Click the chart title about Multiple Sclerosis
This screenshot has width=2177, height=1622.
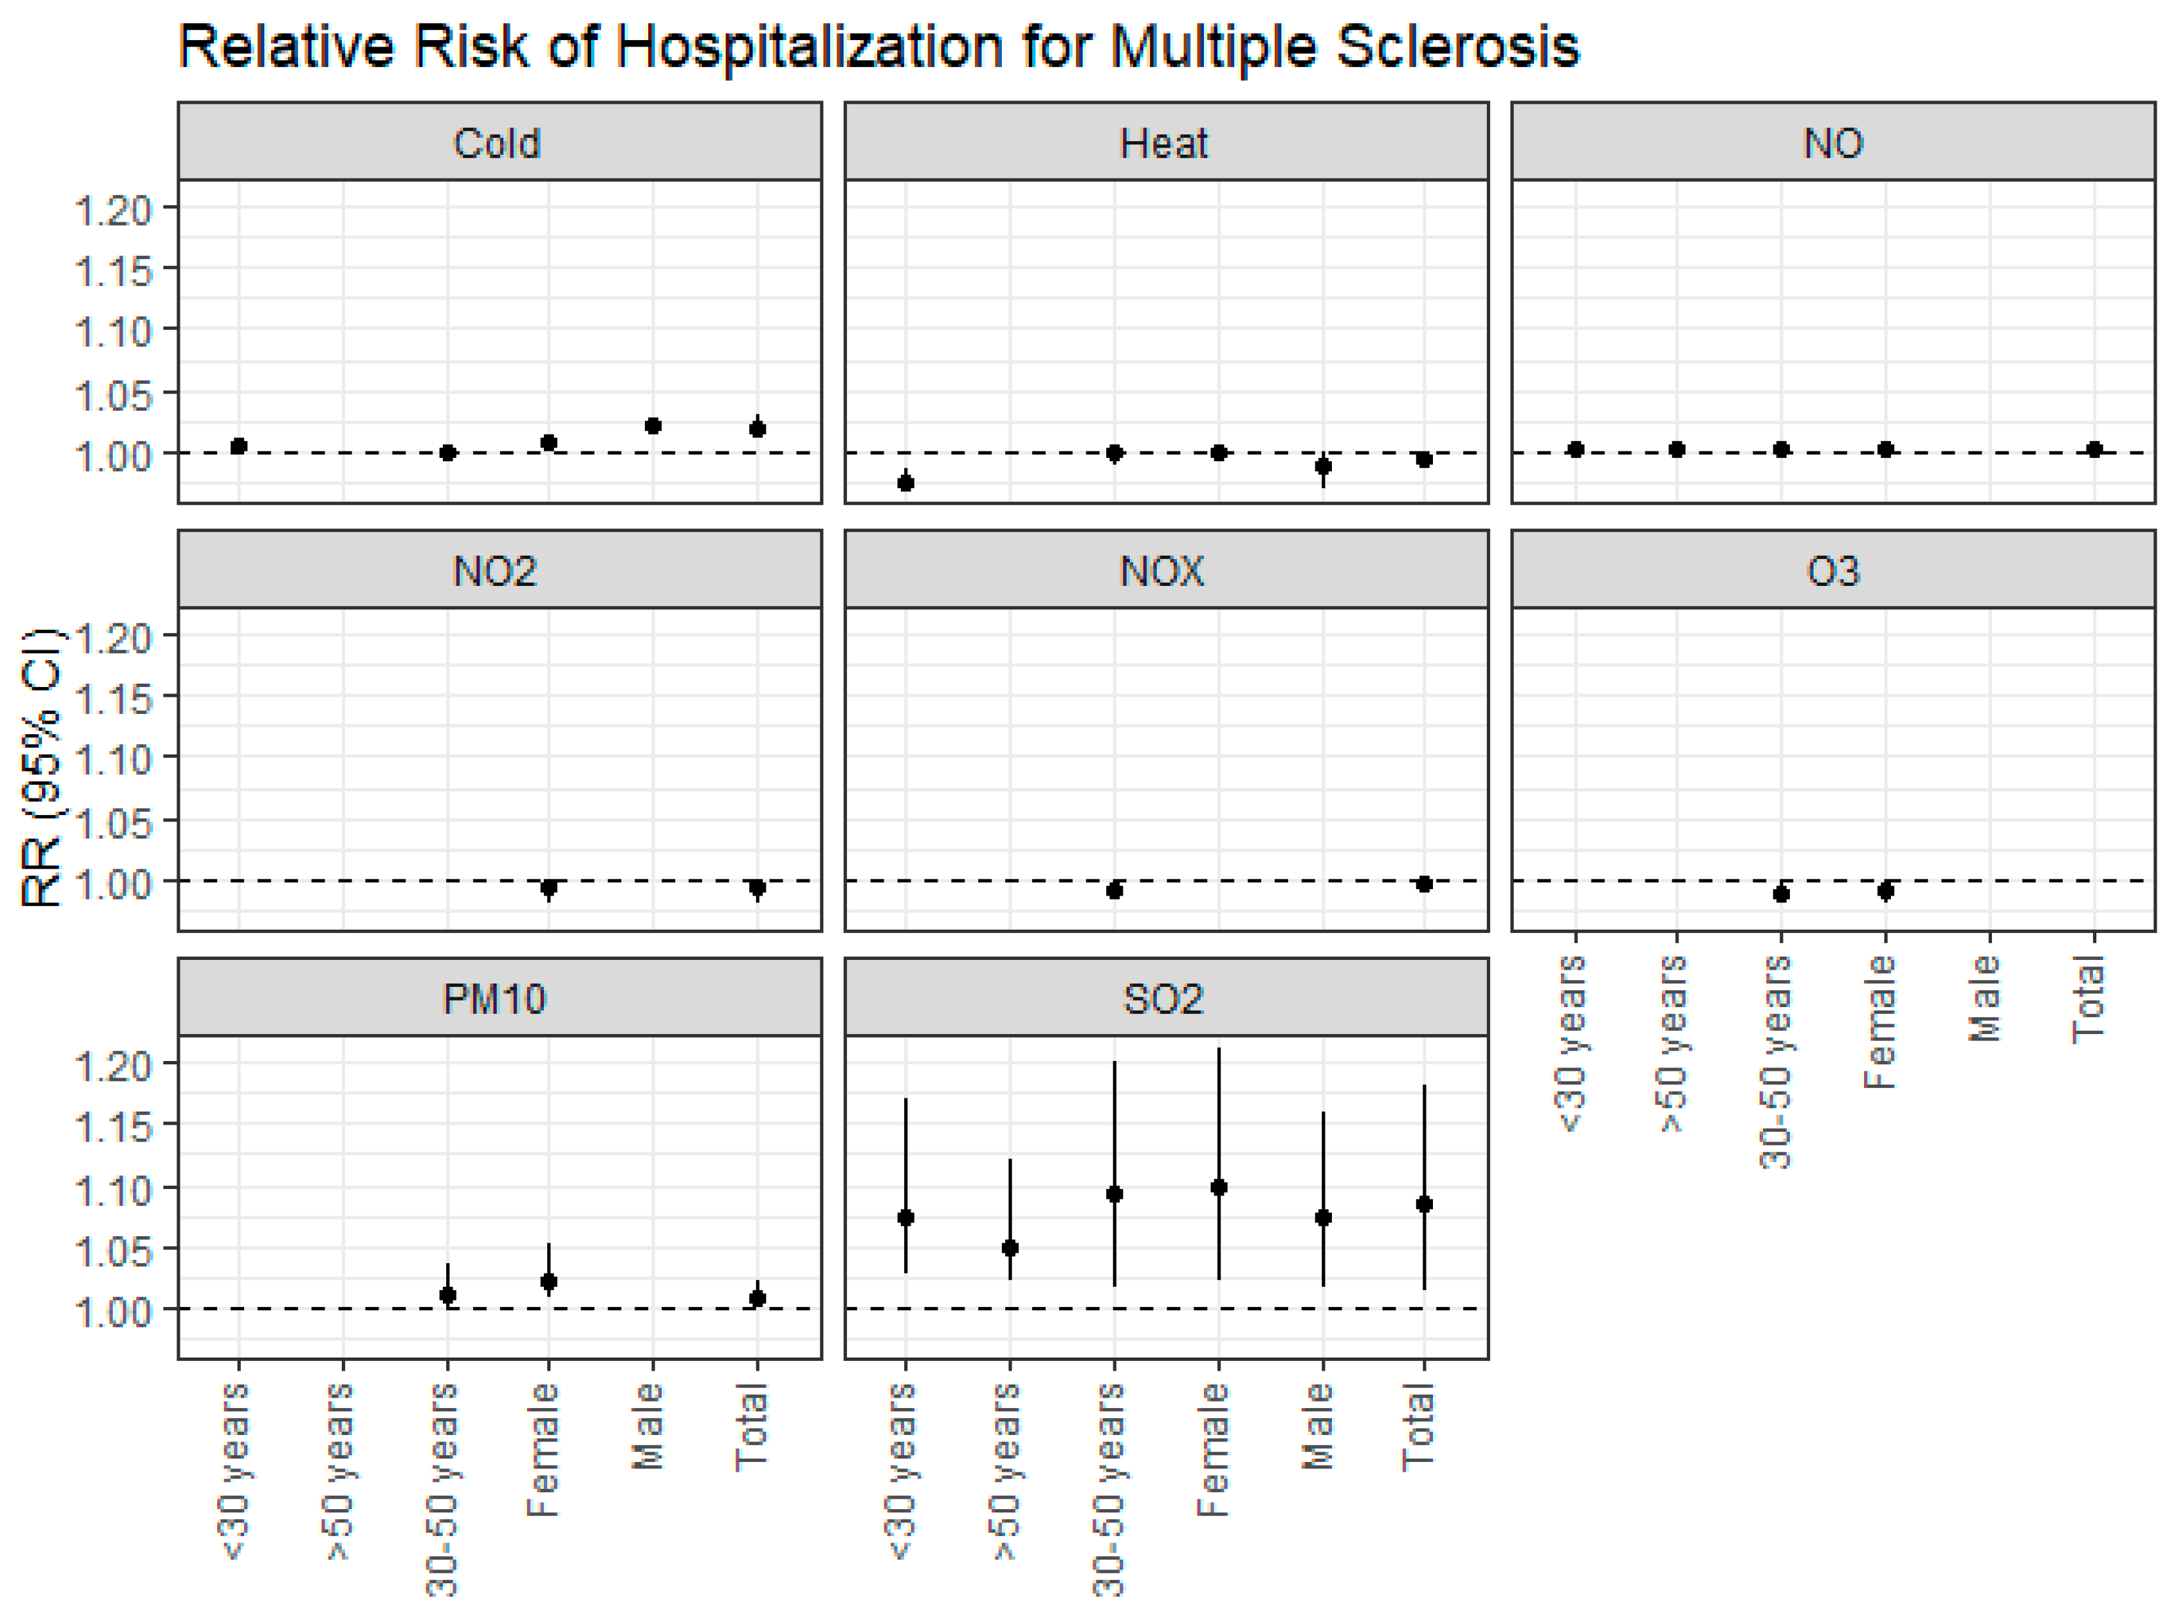(879, 46)
